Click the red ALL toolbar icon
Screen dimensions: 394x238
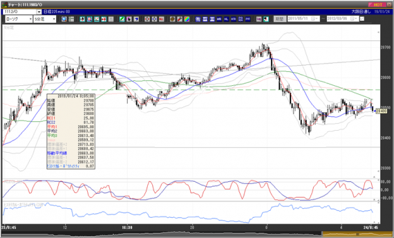click(x=162, y=19)
